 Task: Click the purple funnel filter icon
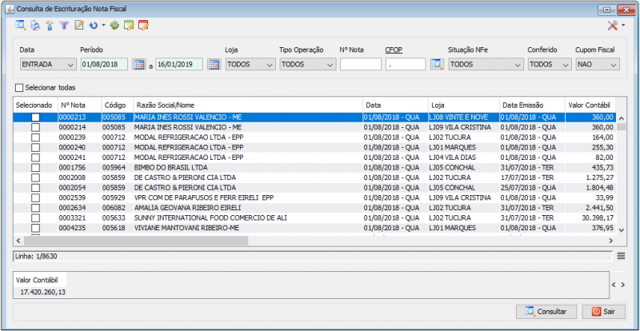(64, 26)
